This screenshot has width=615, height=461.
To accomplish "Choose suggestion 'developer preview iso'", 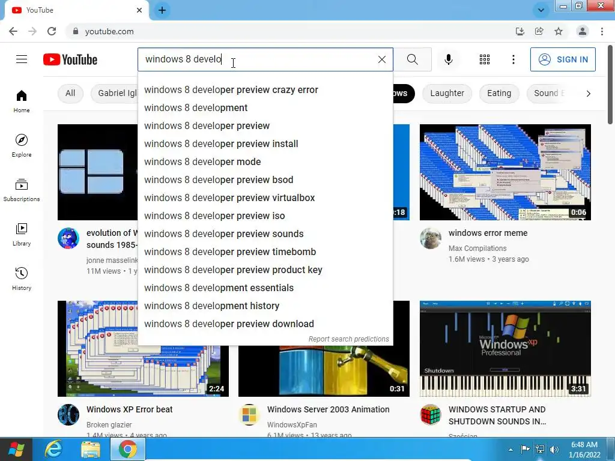I will click(265, 216).
